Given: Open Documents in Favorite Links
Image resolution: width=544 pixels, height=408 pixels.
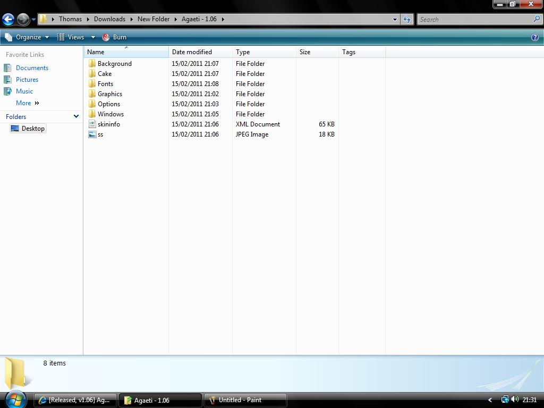Looking at the screenshot, I should pos(32,68).
